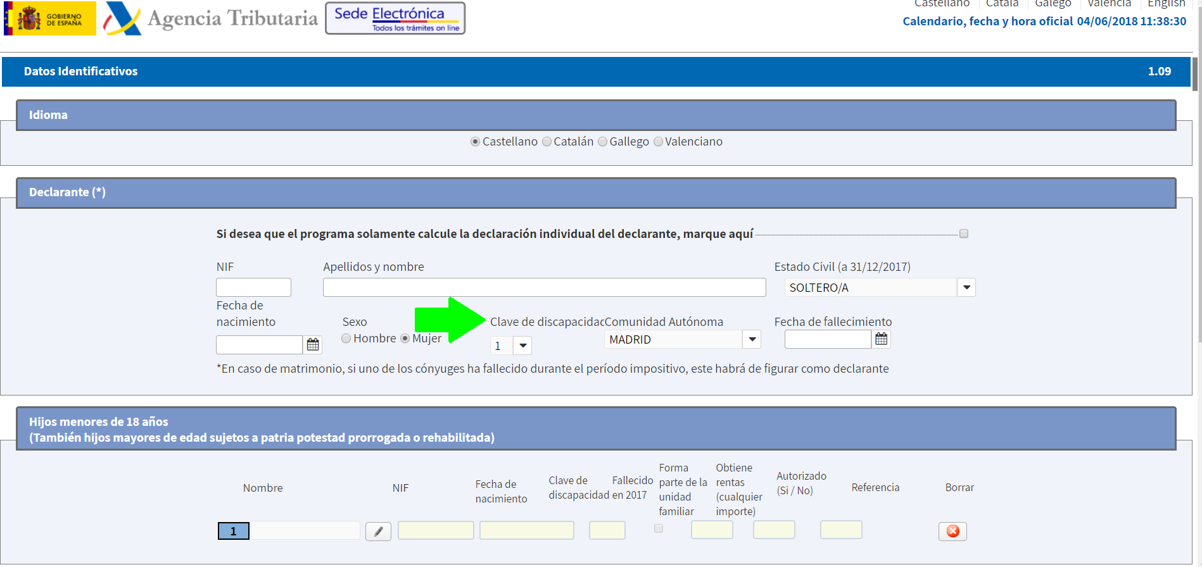Click child 1 NIF field

[x=436, y=530]
